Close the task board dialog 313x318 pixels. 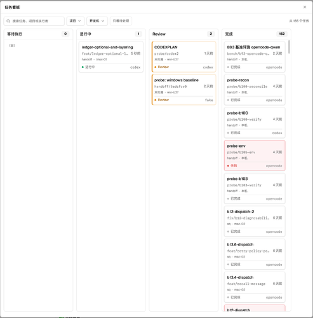[x=305, y=7]
